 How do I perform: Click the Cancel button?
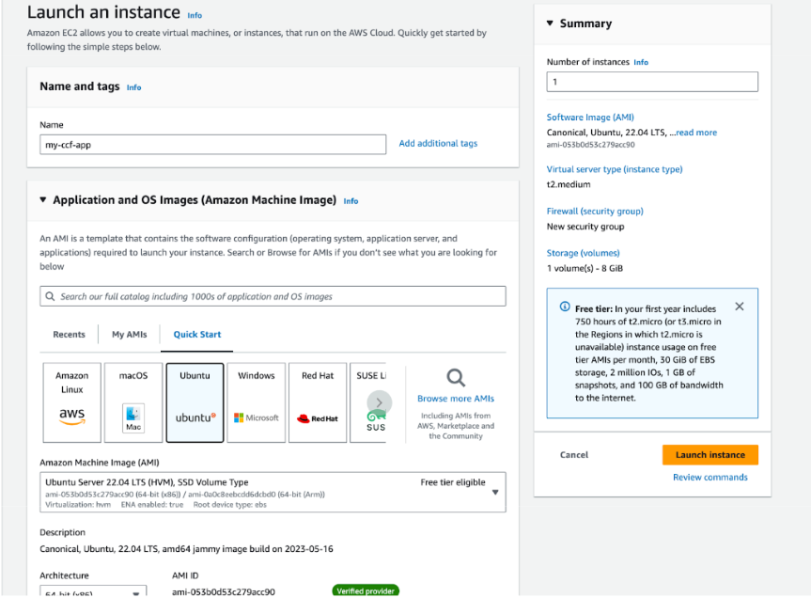click(x=574, y=455)
